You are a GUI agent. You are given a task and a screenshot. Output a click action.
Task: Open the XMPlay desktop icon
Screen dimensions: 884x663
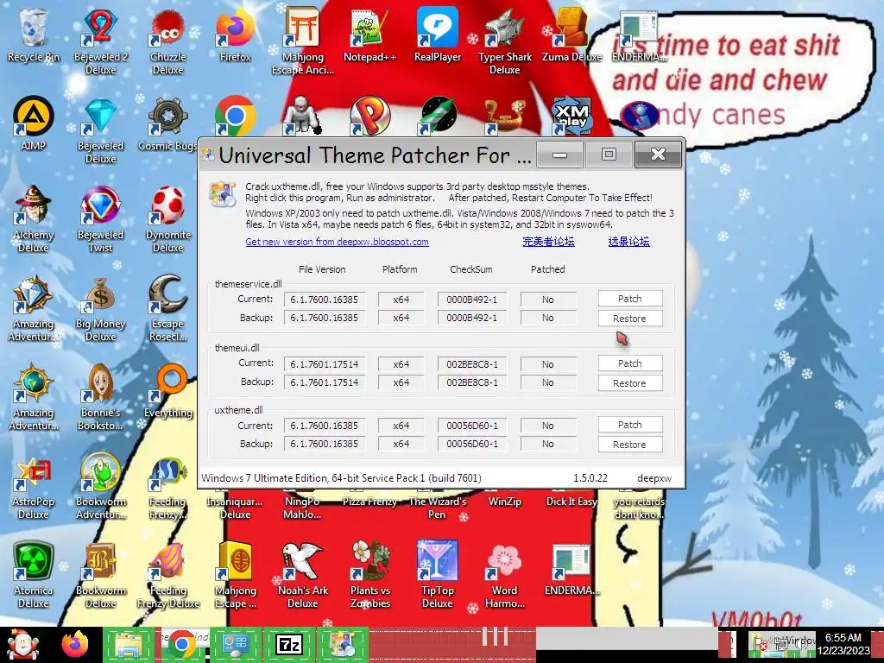pos(571,117)
